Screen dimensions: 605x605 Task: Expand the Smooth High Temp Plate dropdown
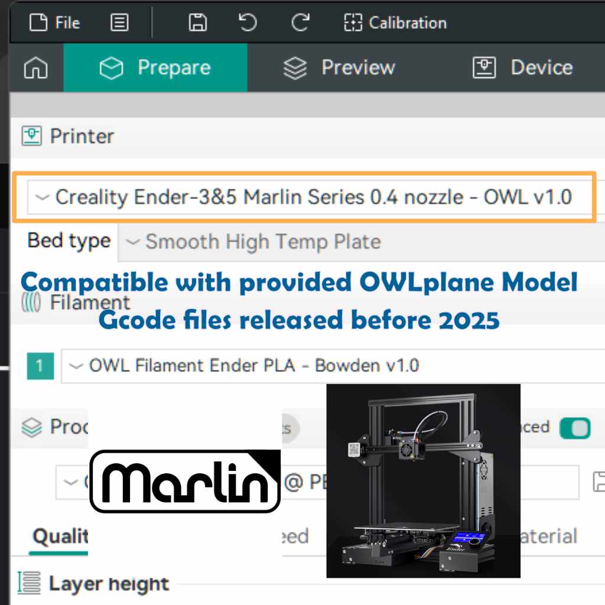pos(360,242)
